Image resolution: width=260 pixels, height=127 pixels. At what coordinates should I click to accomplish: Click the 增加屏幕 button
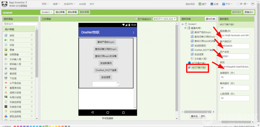(60, 12)
